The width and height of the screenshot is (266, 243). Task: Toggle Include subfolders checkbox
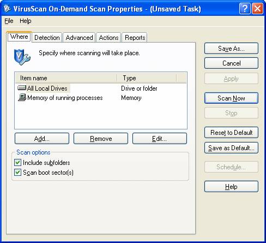click(17, 162)
